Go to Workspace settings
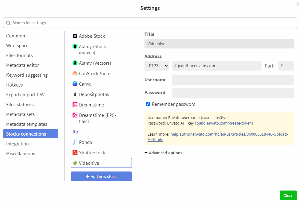The image size is (300, 208). (x=18, y=46)
